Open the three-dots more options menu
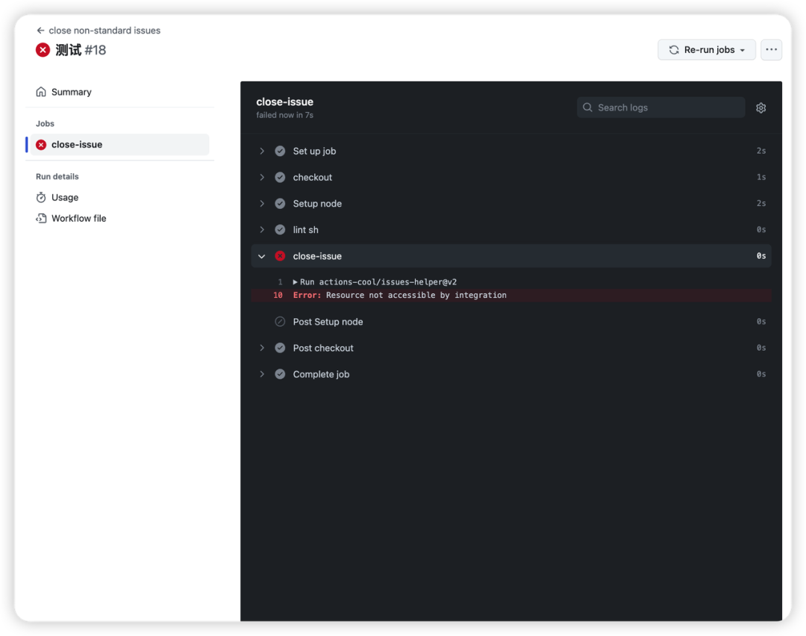This screenshot has width=806, height=636. coord(771,50)
